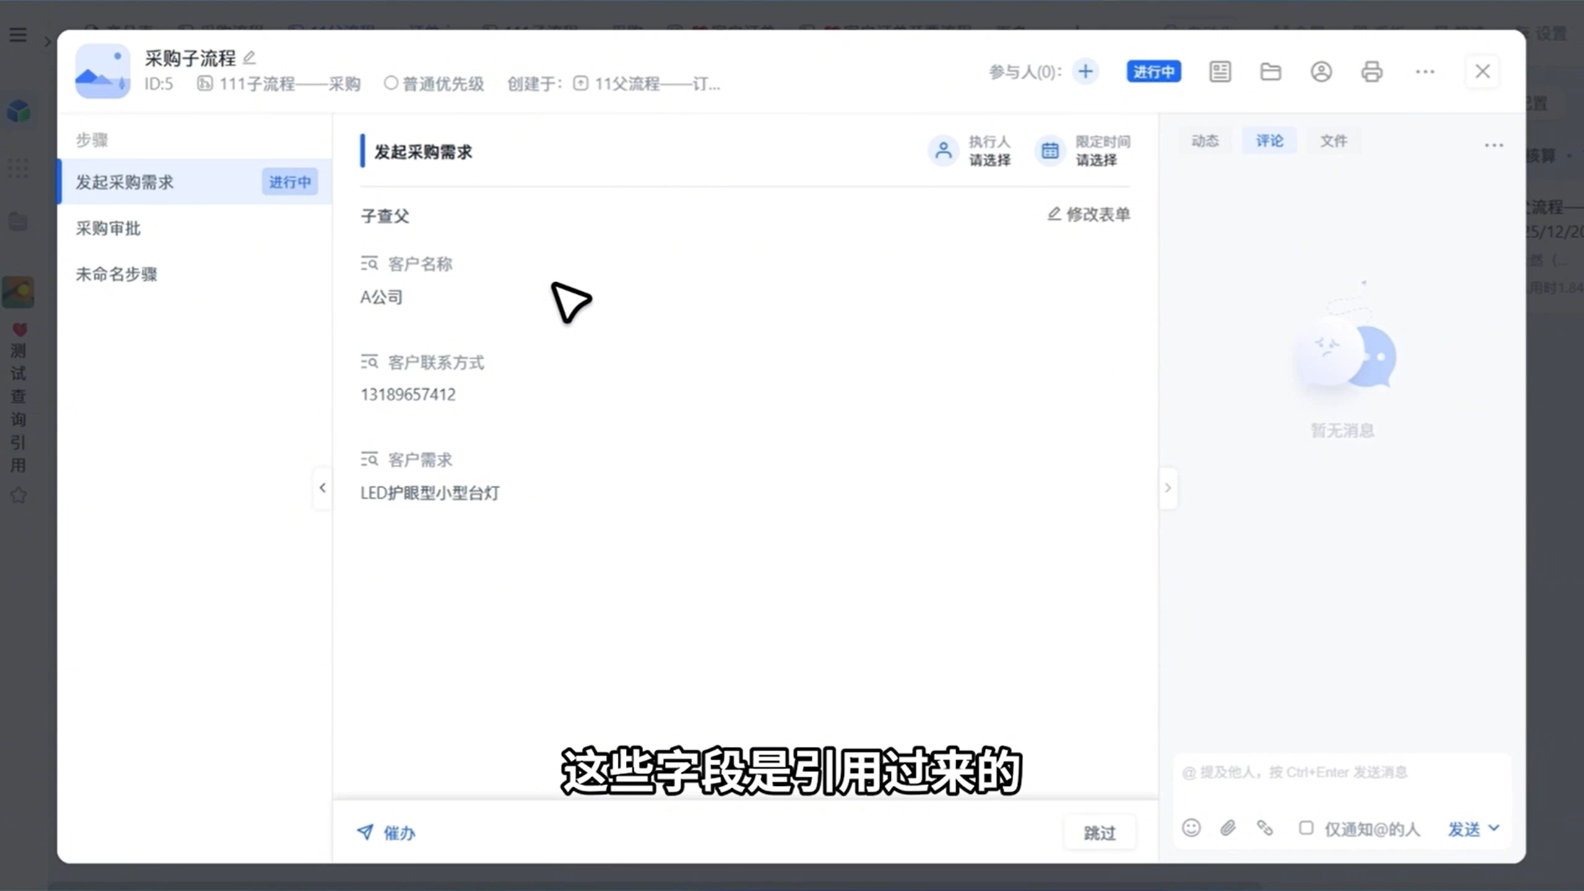Screen dimensions: 1584x891
Task: Expand the 发送 dropdown arrow
Action: click(1494, 828)
